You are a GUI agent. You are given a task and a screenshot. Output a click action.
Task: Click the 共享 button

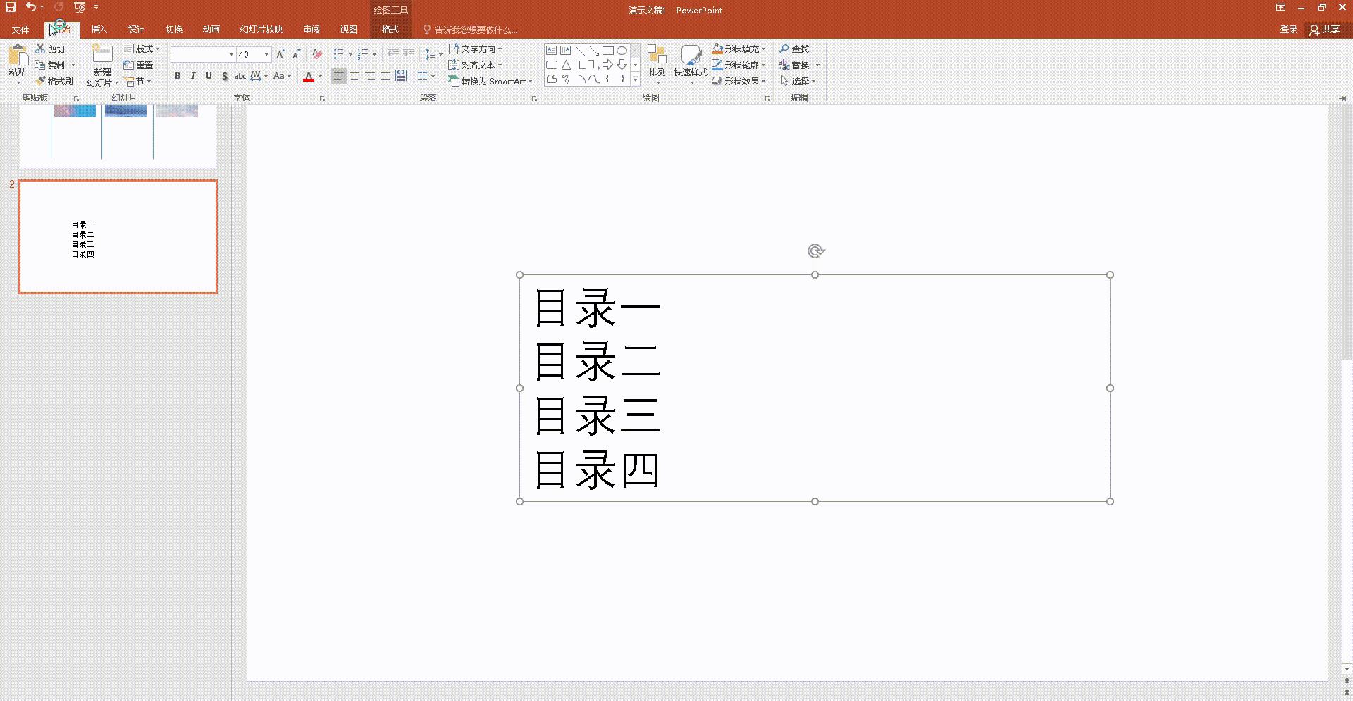click(1328, 30)
